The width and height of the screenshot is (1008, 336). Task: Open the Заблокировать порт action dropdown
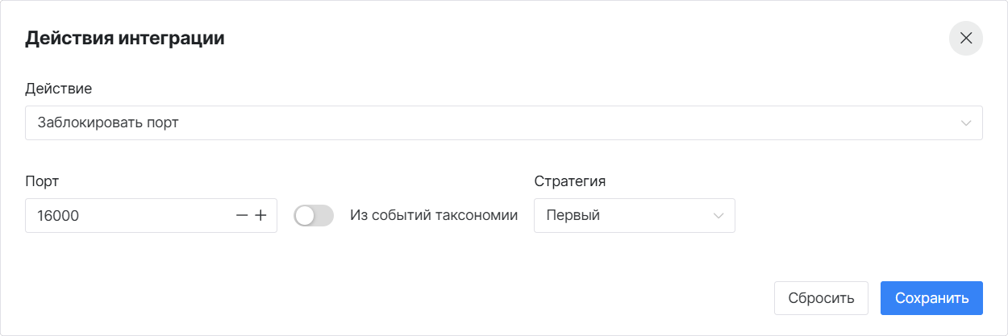504,123
